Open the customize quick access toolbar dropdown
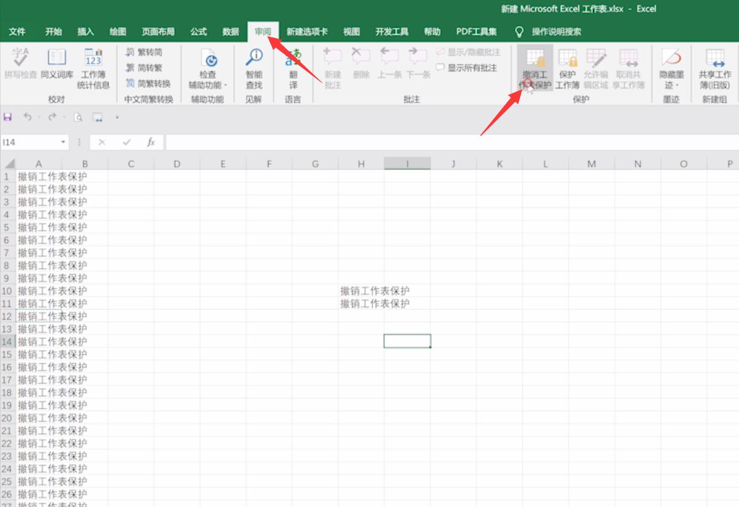Screen dimensions: 739x507 click(x=117, y=117)
